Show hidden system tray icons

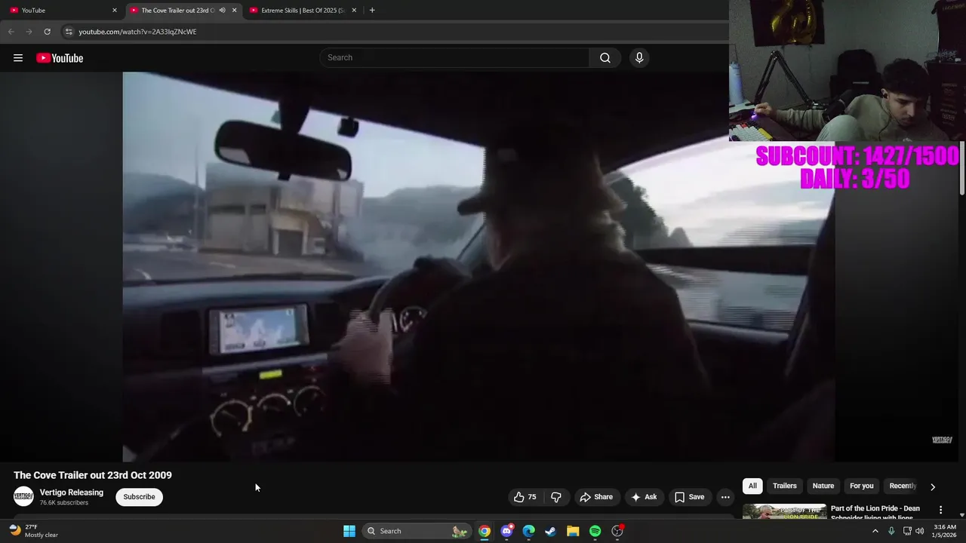875,531
